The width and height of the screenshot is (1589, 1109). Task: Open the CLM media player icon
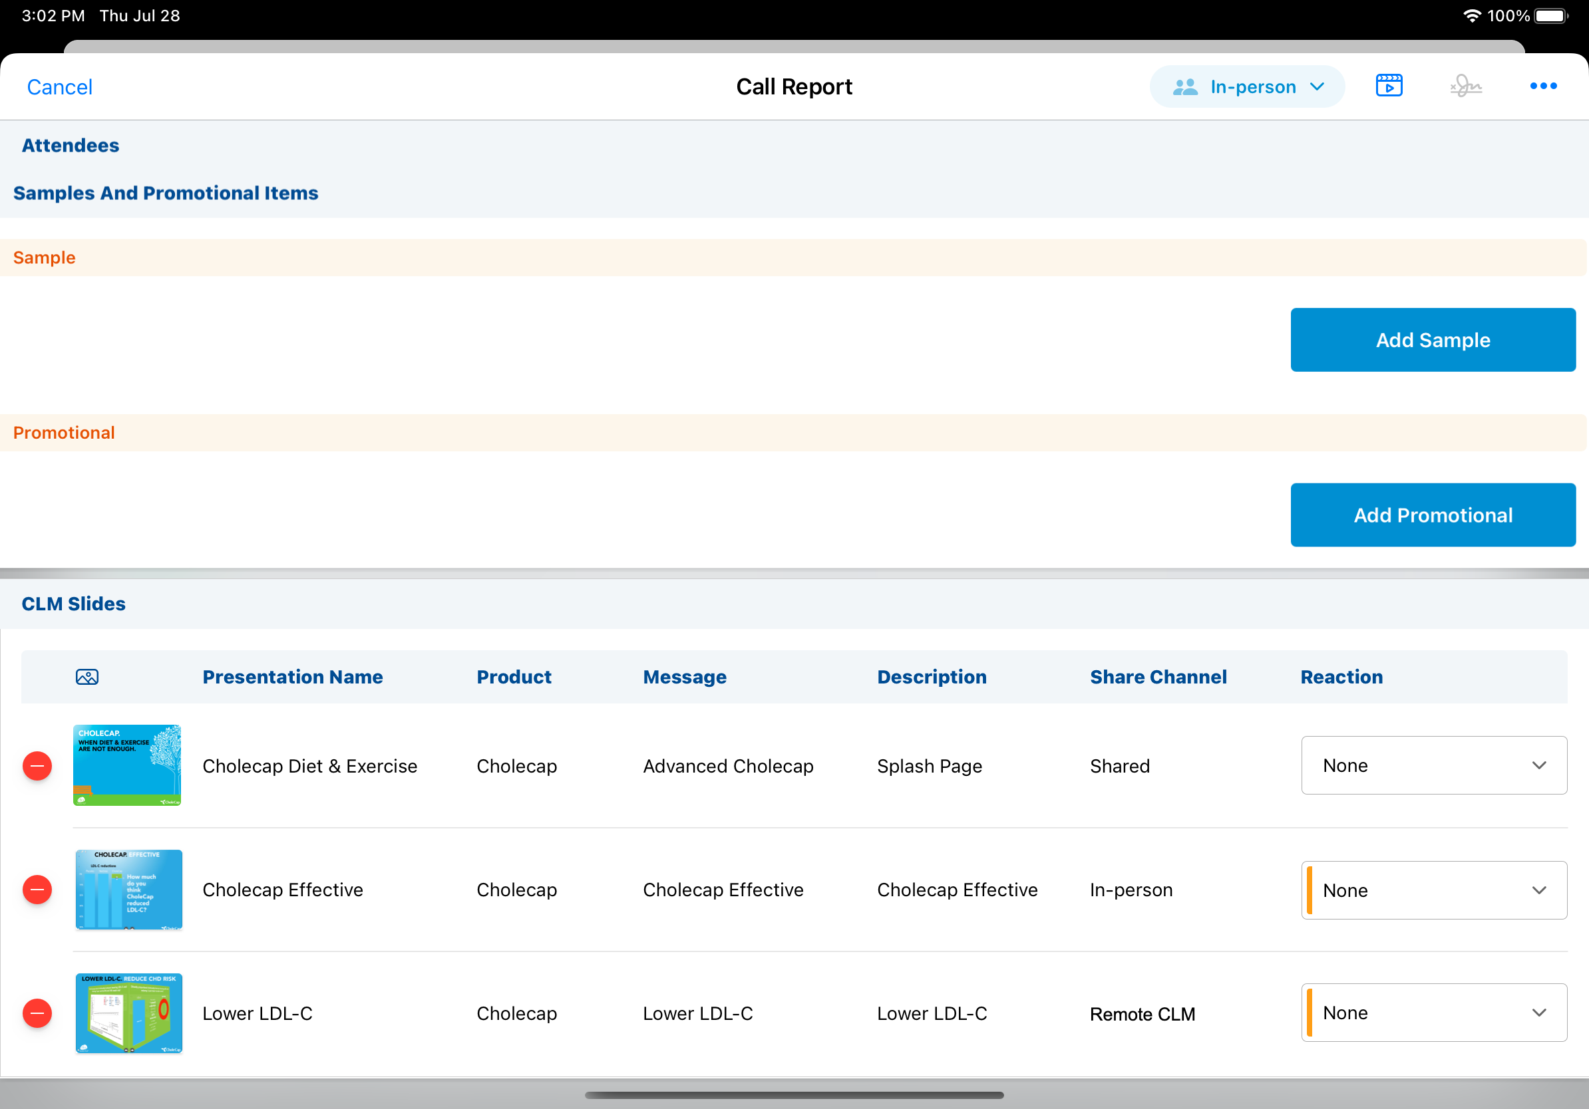click(1388, 86)
